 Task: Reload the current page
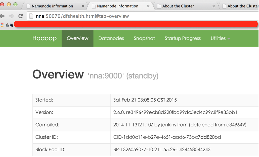coord(21,16)
